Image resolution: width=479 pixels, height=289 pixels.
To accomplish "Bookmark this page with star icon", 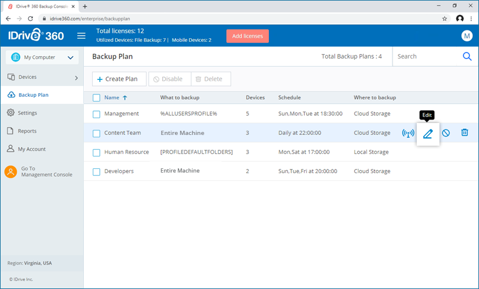I will pos(444,19).
